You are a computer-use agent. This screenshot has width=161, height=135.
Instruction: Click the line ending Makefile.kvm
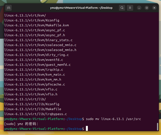[x=36, y=25]
